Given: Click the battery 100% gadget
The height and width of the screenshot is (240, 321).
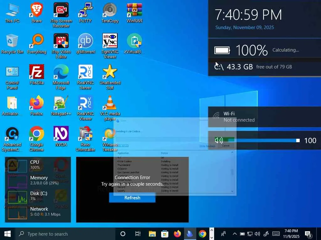Looking at the screenshot, I should [265, 50].
